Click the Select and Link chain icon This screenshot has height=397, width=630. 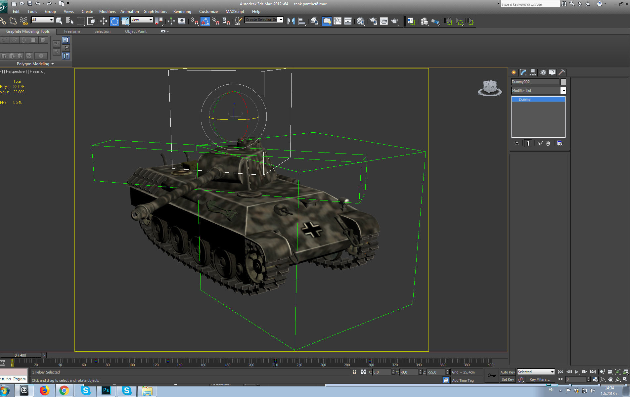coord(3,21)
